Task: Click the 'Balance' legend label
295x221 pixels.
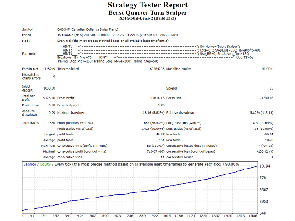Action: click(x=29, y=164)
